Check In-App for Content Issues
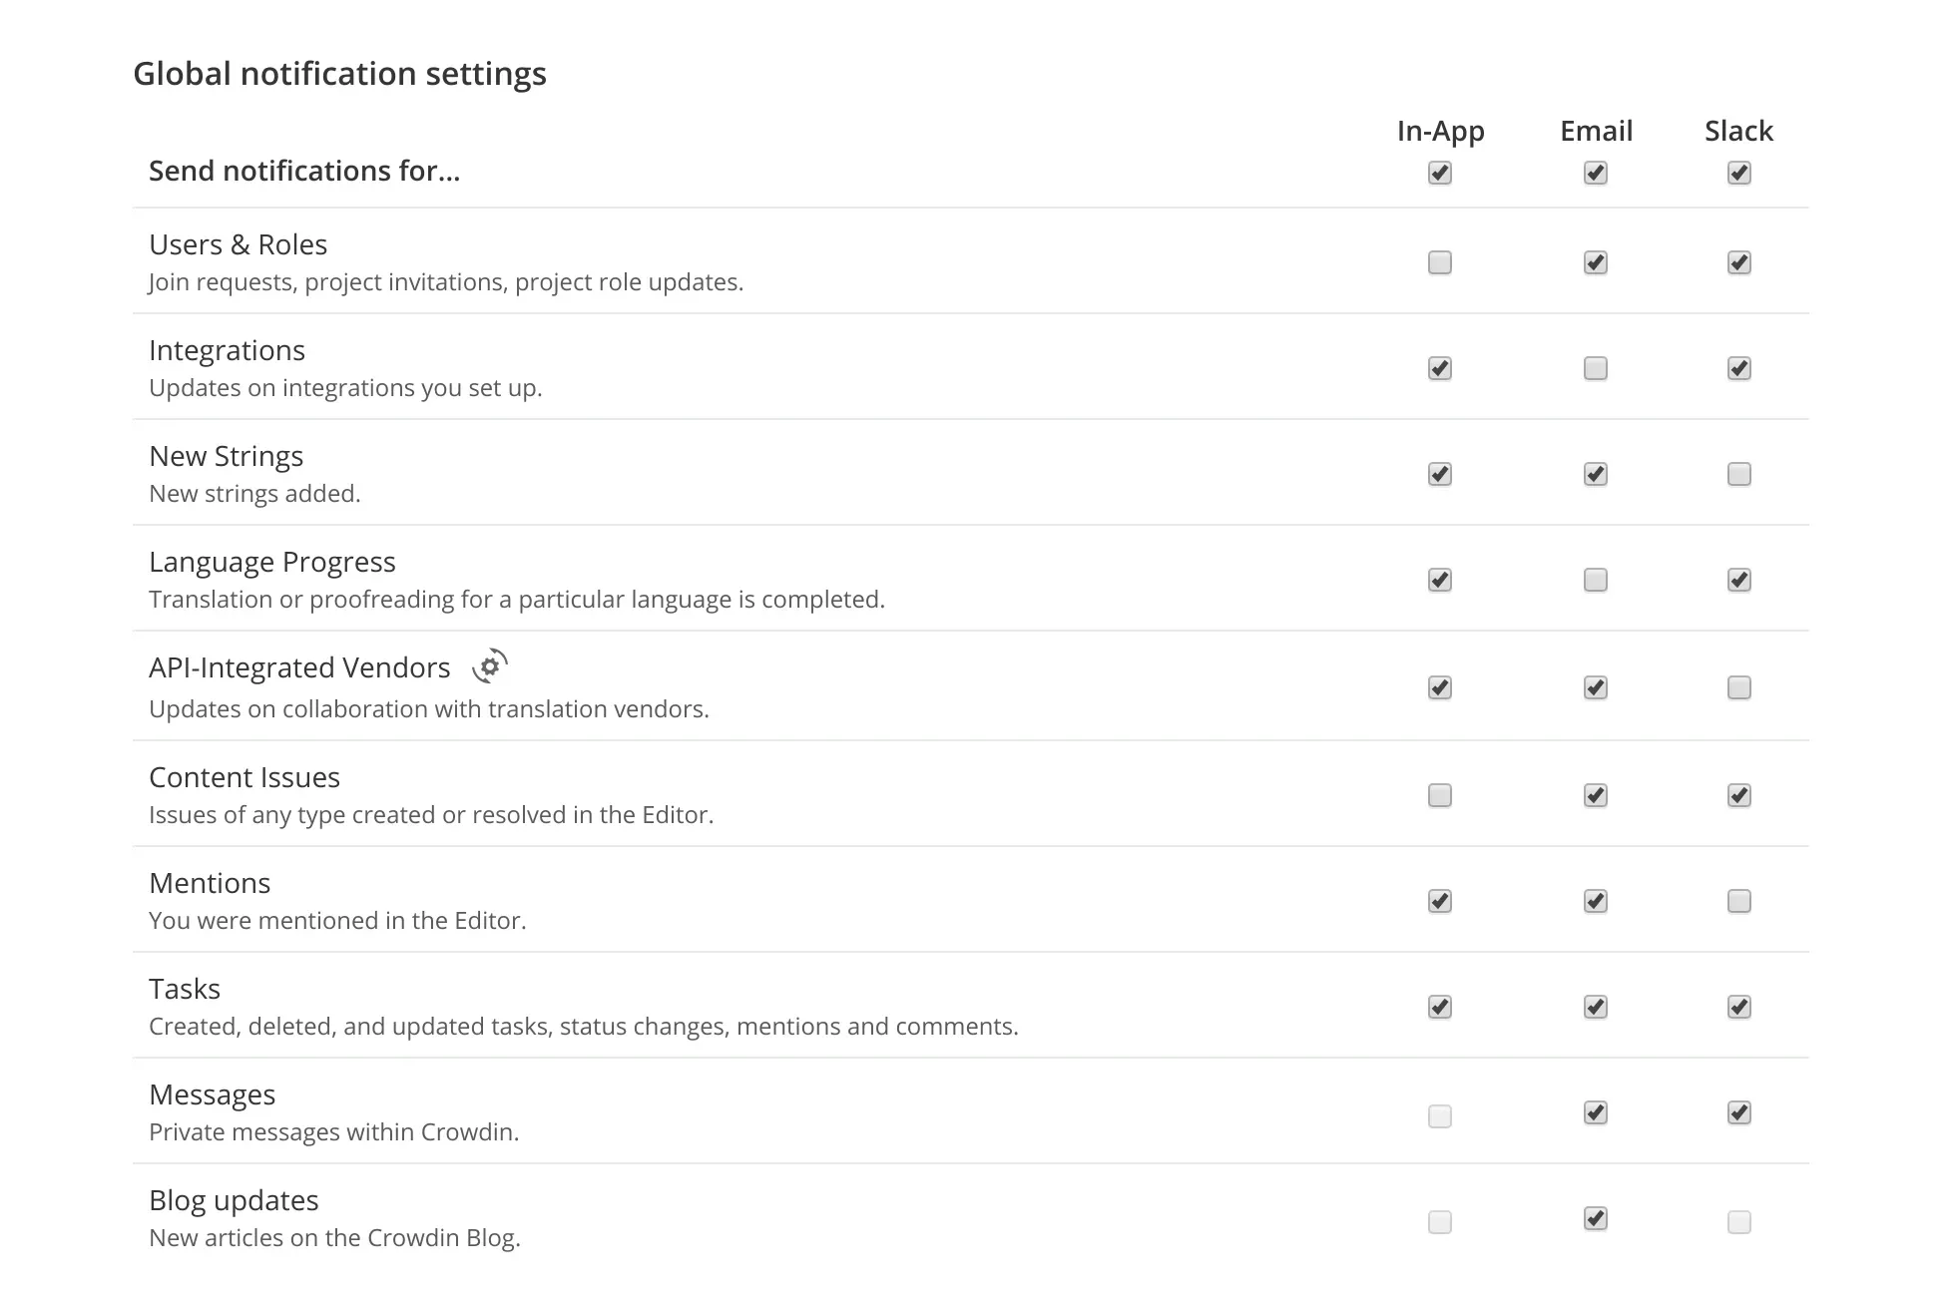1955x1309 pixels. pos(1439,796)
